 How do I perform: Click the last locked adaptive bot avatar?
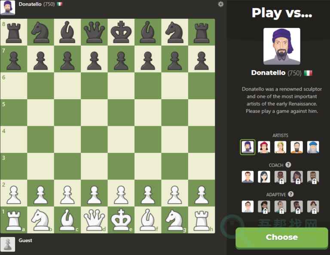coord(313,206)
